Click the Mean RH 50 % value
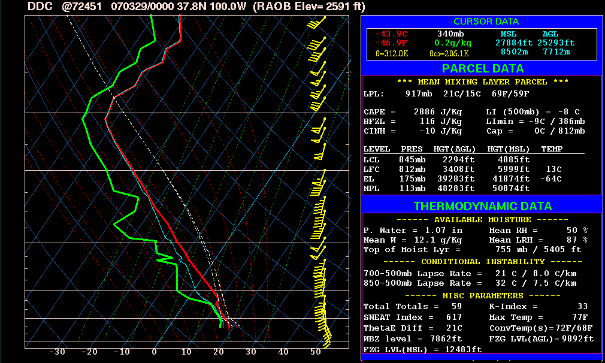The width and height of the screenshot is (605, 363). (x=577, y=230)
